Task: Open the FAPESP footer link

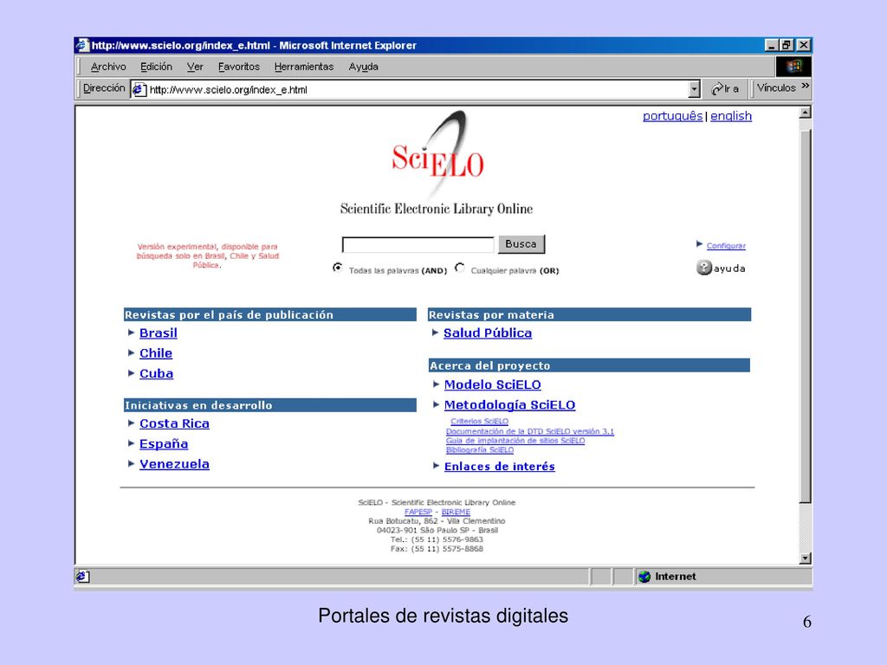Action: click(418, 512)
